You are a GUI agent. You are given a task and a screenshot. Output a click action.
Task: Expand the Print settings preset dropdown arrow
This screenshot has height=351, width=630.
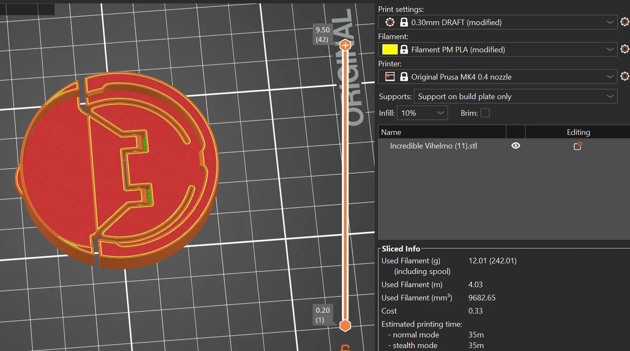click(610, 22)
